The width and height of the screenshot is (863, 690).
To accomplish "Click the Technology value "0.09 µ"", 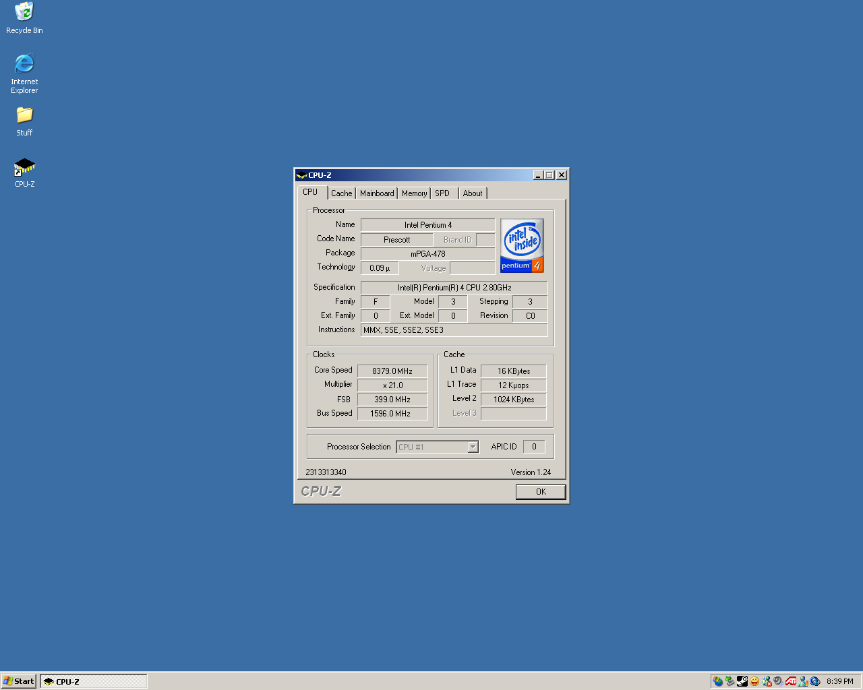I will tap(380, 268).
